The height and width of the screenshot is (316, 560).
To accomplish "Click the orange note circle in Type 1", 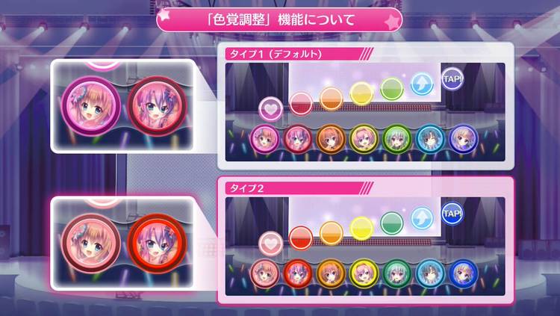I will coord(331,99).
